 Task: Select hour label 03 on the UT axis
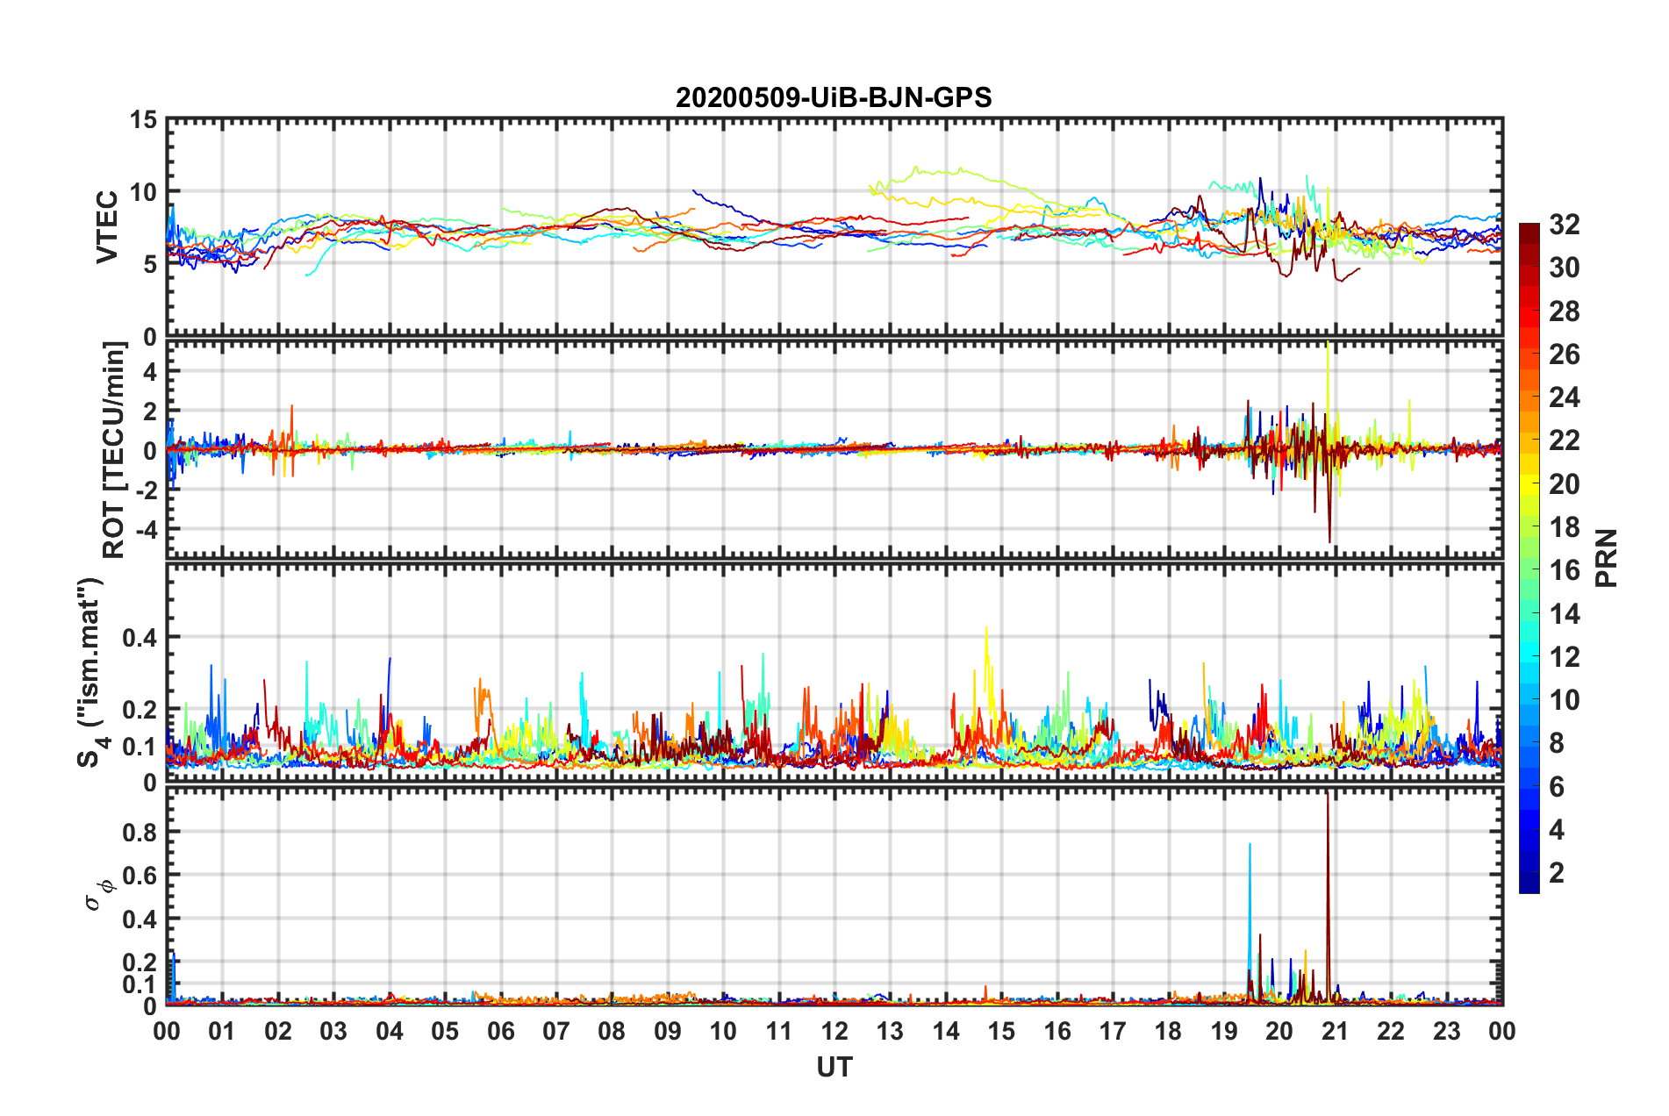pyautogui.click(x=333, y=1031)
